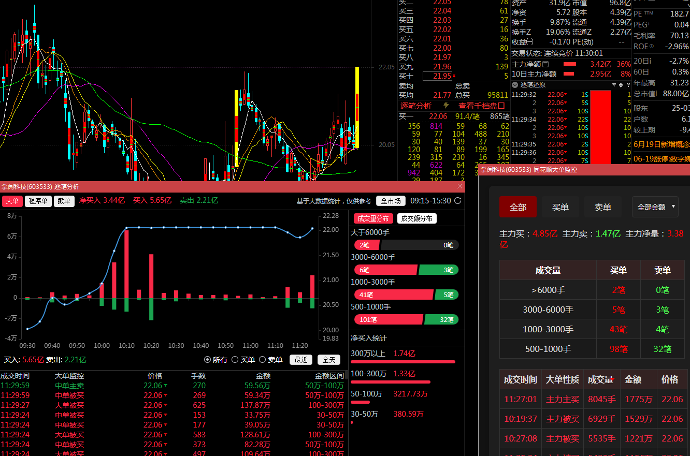This screenshot has width=690, height=456.
Task: Open the 查看千档盘口 link
Action: 481,106
